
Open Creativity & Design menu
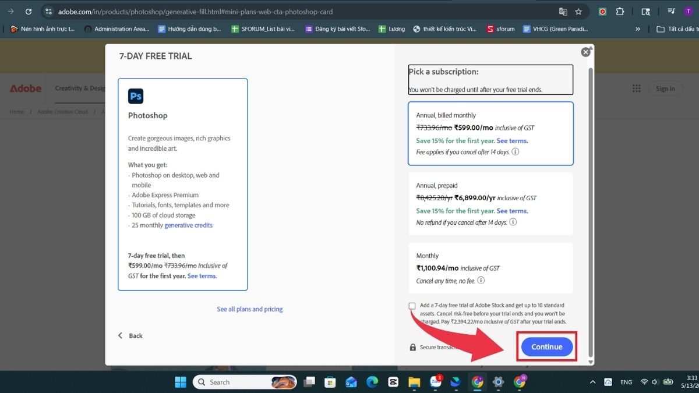pos(80,88)
